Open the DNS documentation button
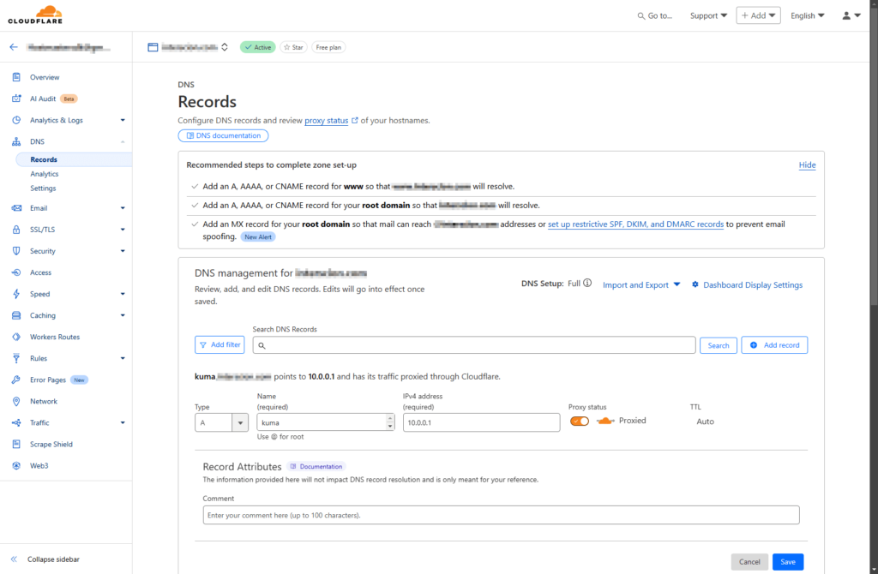This screenshot has height=574, width=878. 223,135
